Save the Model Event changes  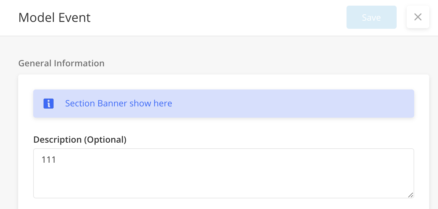click(x=371, y=17)
